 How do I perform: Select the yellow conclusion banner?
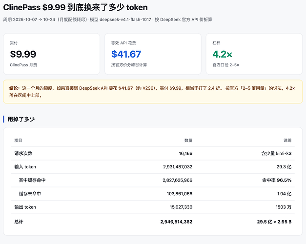tap(153, 92)
